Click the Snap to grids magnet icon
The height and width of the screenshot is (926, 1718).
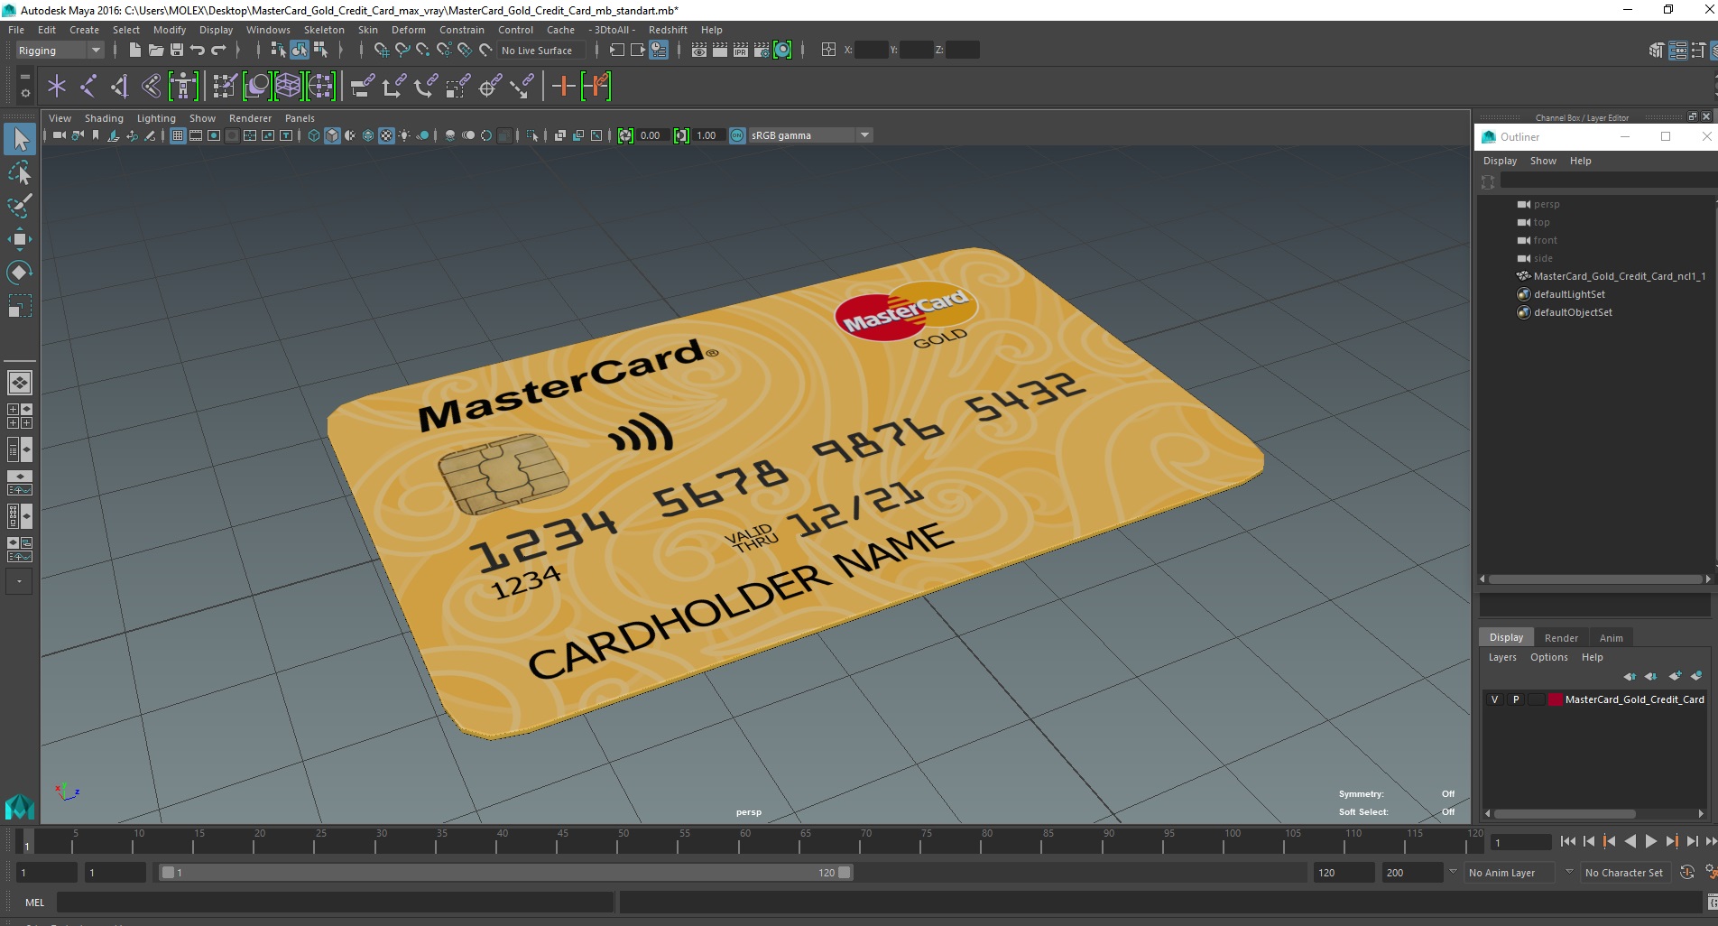pos(381,51)
